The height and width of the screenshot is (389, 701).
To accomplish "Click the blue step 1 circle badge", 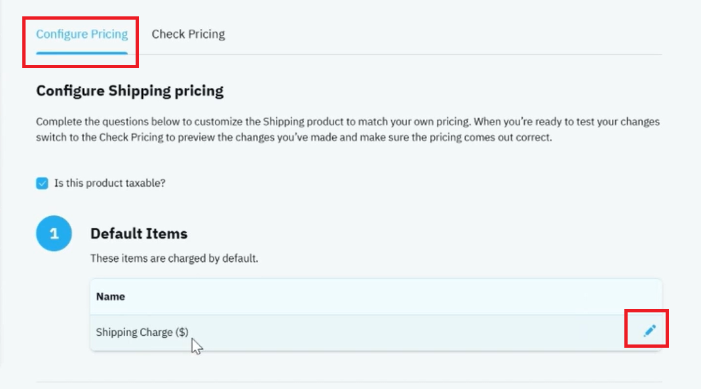I will pyautogui.click(x=54, y=233).
